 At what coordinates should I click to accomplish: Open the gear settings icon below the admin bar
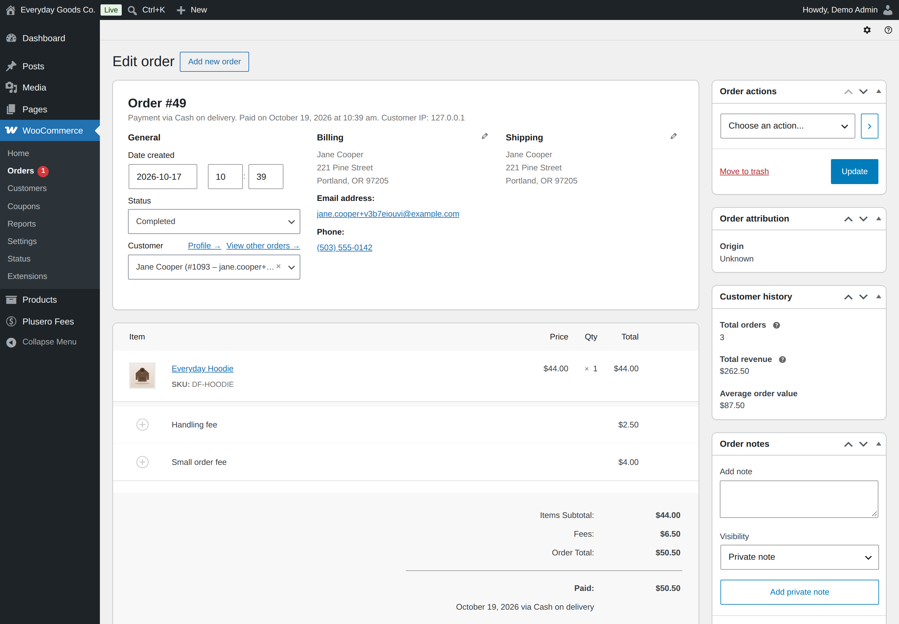(x=867, y=30)
